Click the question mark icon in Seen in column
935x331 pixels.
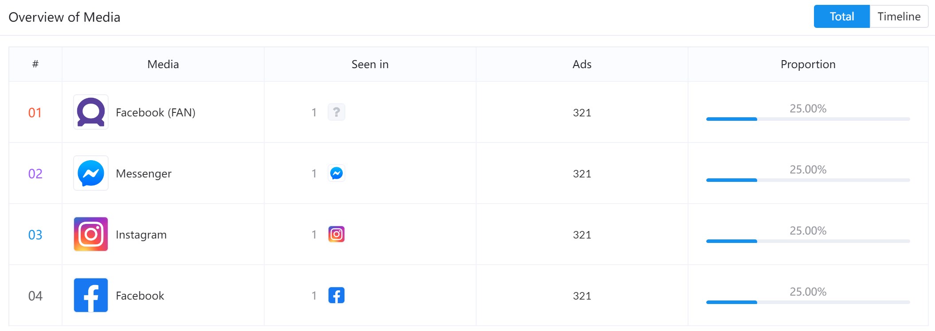coord(336,112)
